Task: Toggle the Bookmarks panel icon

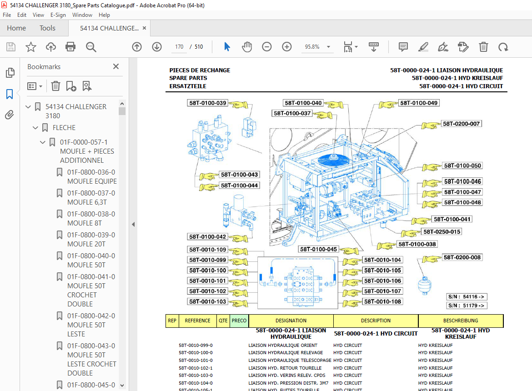Action: 10,94
